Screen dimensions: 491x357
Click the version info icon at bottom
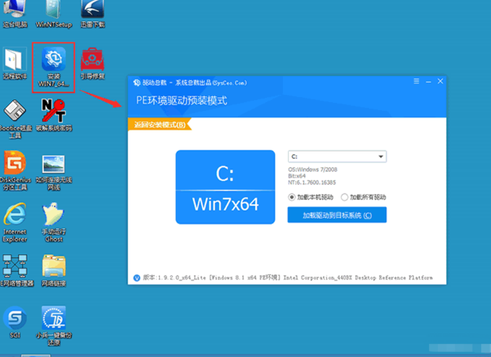(x=137, y=278)
